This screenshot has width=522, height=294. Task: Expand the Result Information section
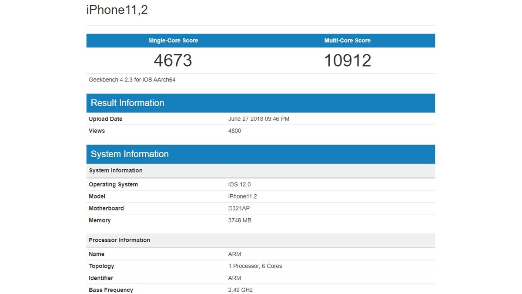pos(127,103)
